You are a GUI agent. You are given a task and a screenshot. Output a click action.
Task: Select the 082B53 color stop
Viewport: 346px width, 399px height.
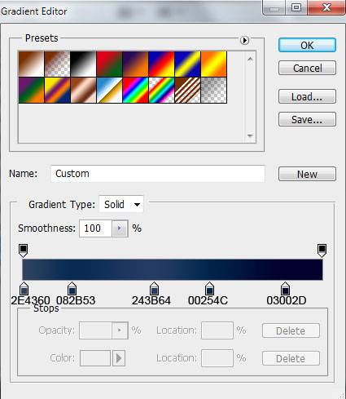[72, 289]
